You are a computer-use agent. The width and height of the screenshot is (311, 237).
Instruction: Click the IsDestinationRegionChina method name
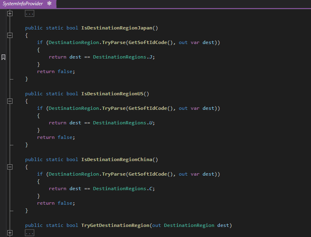[x=117, y=159]
